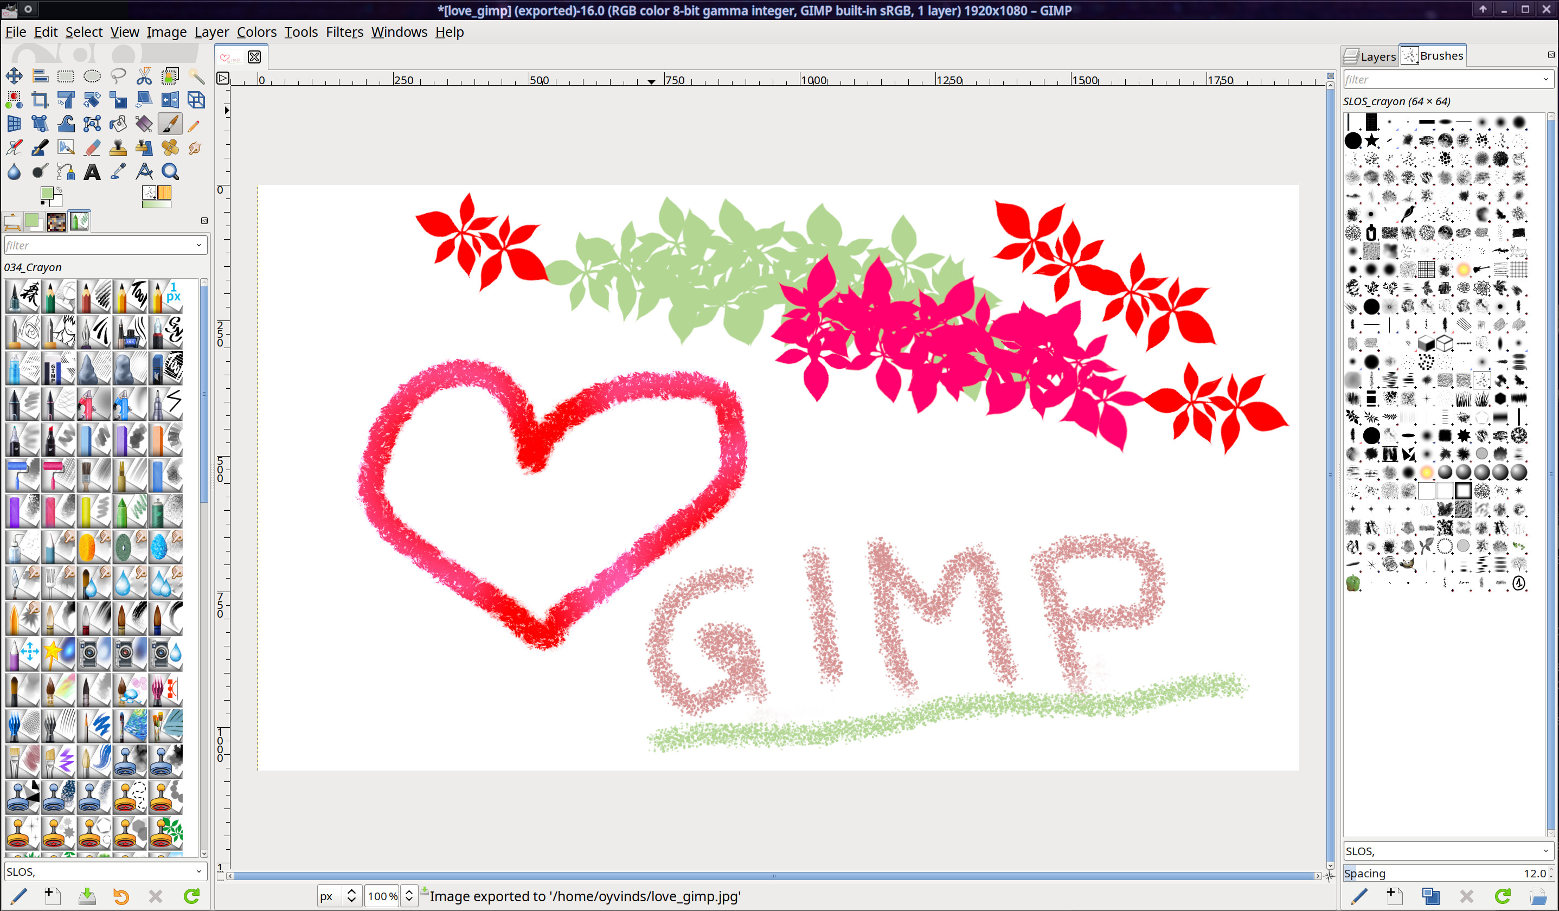Delete the selected brush
Screen dimensions: 1559x911
(x=1466, y=896)
